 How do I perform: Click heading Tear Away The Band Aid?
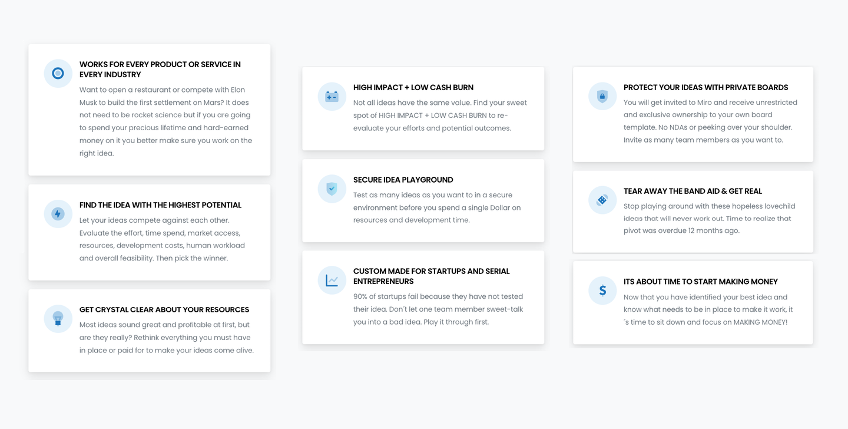[693, 191]
